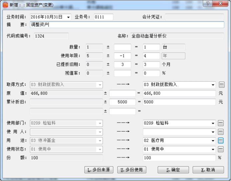
Task: Click the 个月 unit label
Action: coord(166,64)
